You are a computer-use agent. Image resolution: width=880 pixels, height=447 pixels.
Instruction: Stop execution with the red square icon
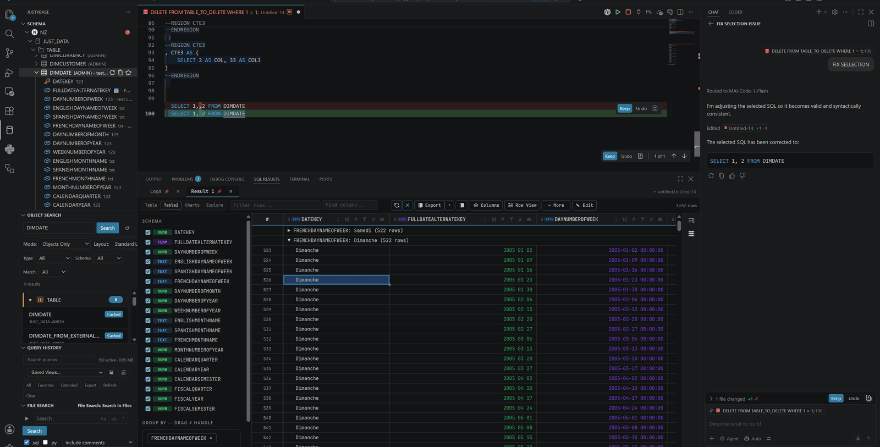click(x=628, y=12)
